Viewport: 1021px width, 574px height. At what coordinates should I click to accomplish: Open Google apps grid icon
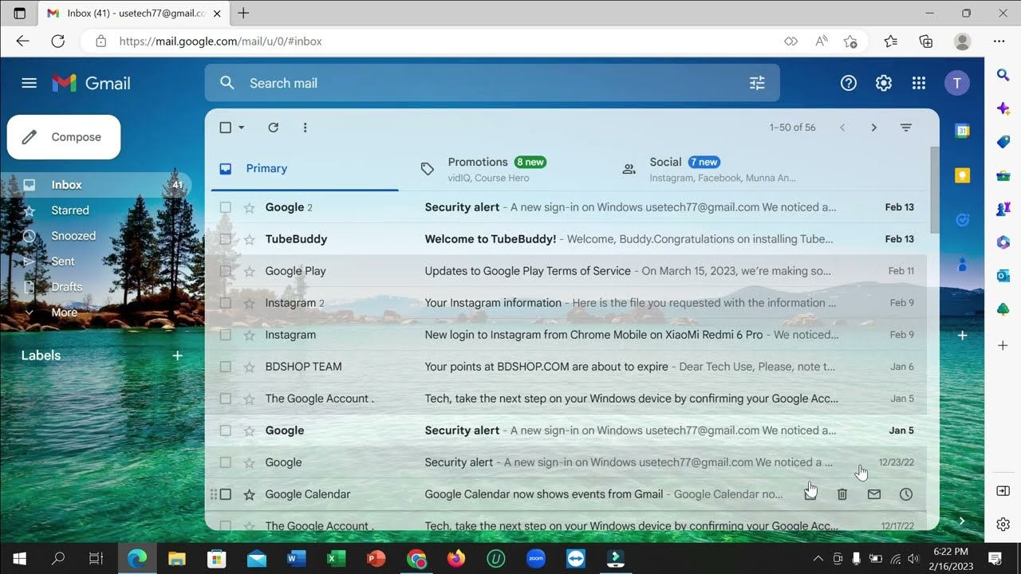[x=919, y=83]
